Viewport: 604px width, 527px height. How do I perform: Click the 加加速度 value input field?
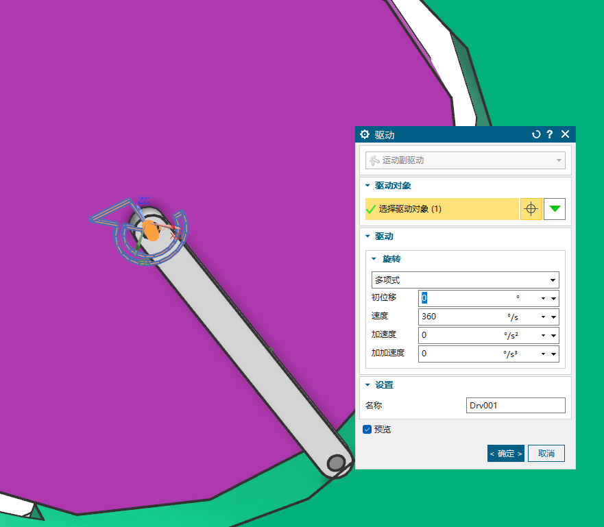click(456, 354)
